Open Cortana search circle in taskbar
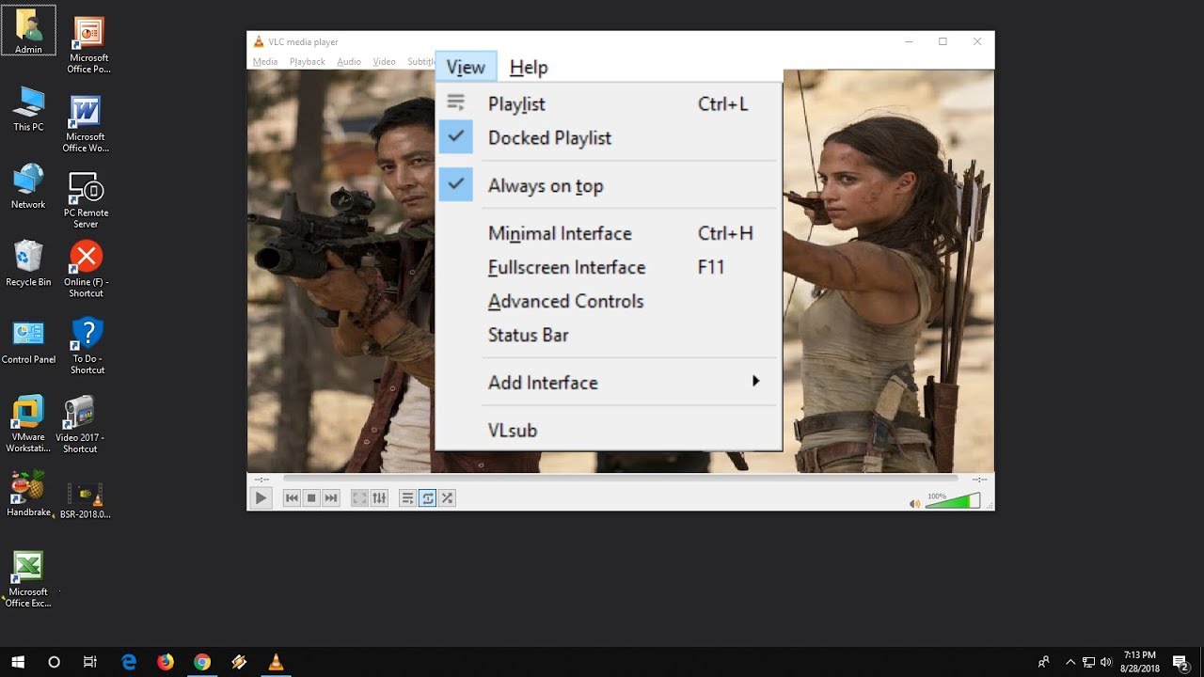 click(x=55, y=662)
